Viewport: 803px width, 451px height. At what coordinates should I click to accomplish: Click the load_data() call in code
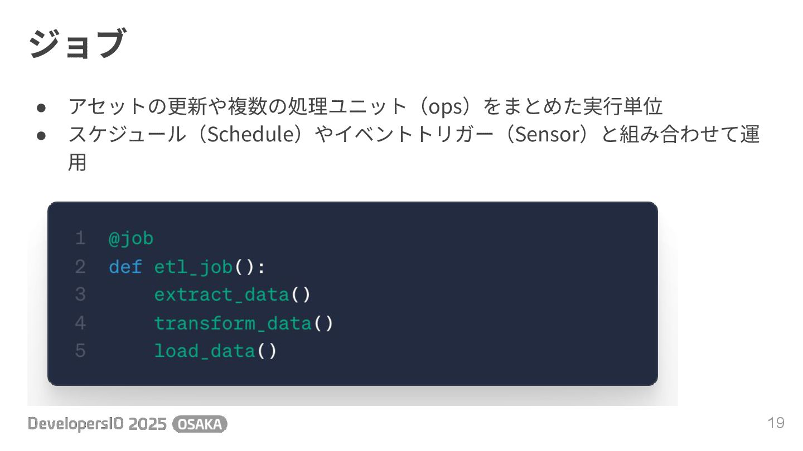(215, 351)
